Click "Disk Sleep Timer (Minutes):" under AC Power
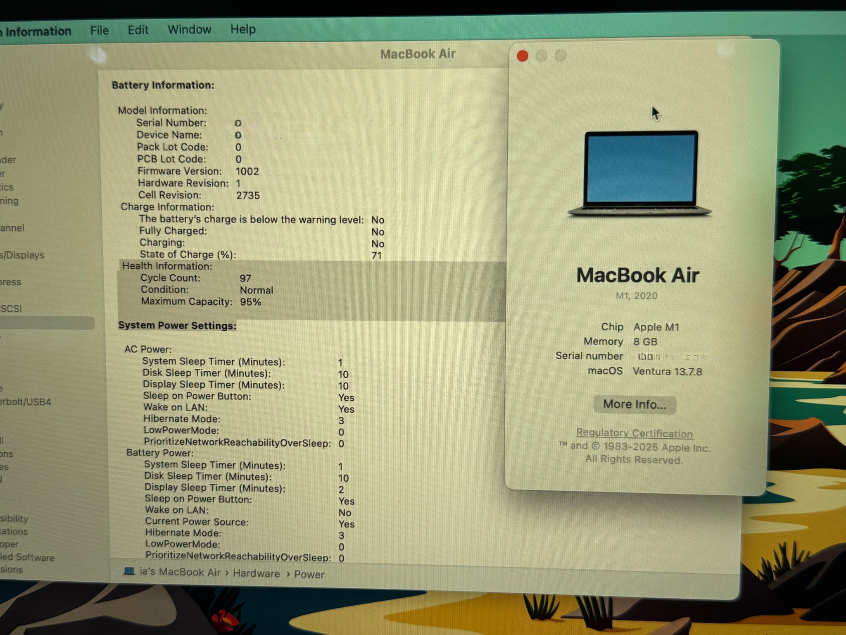Image resolution: width=846 pixels, height=635 pixels. [207, 373]
